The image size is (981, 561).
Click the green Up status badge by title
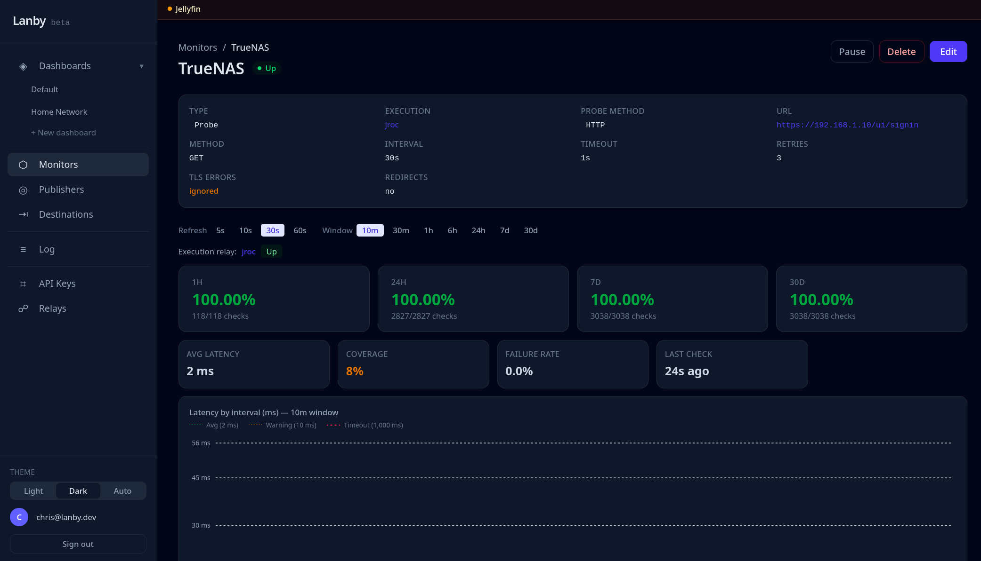click(267, 68)
